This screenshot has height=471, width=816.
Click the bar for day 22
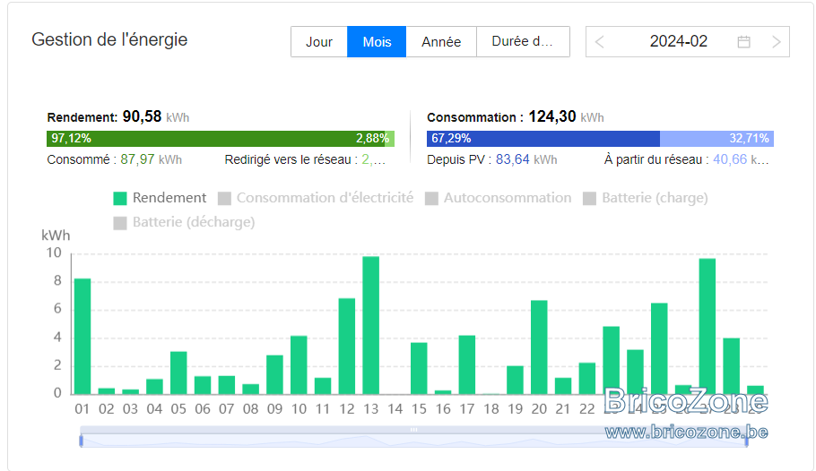click(587, 379)
